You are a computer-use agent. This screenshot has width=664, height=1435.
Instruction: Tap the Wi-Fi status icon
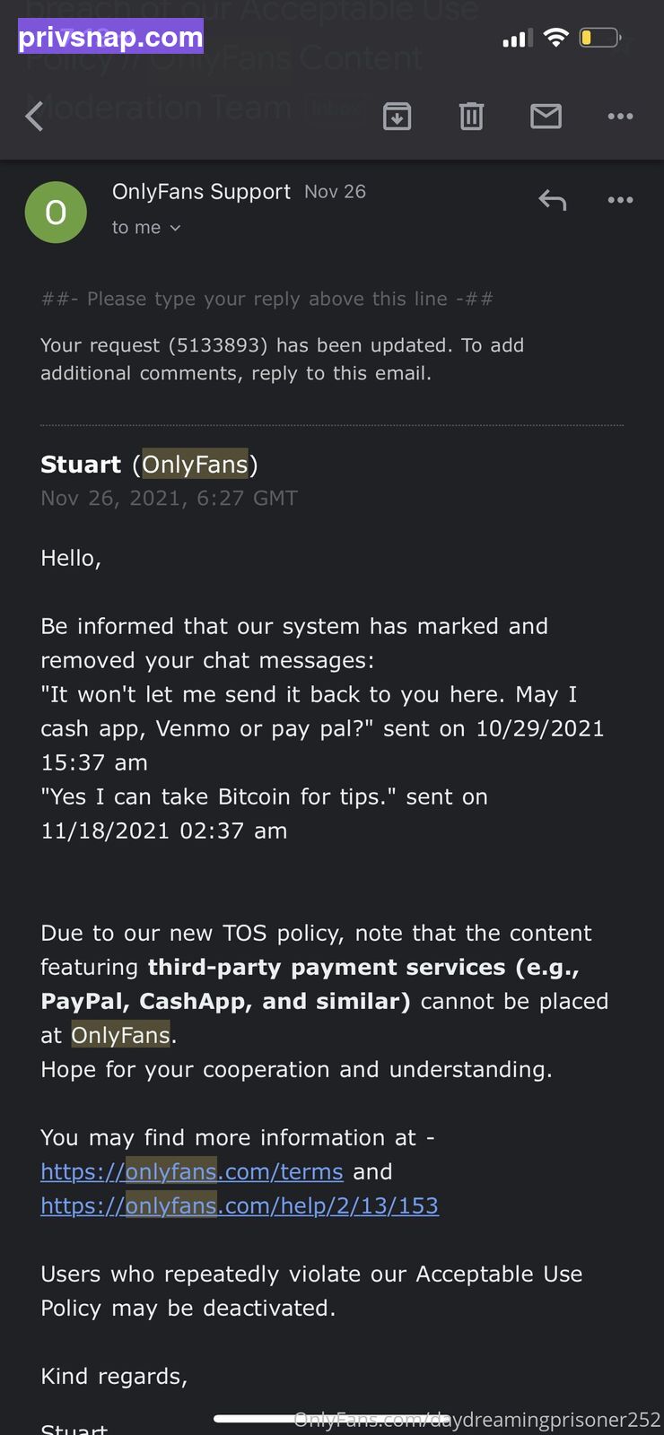556,38
